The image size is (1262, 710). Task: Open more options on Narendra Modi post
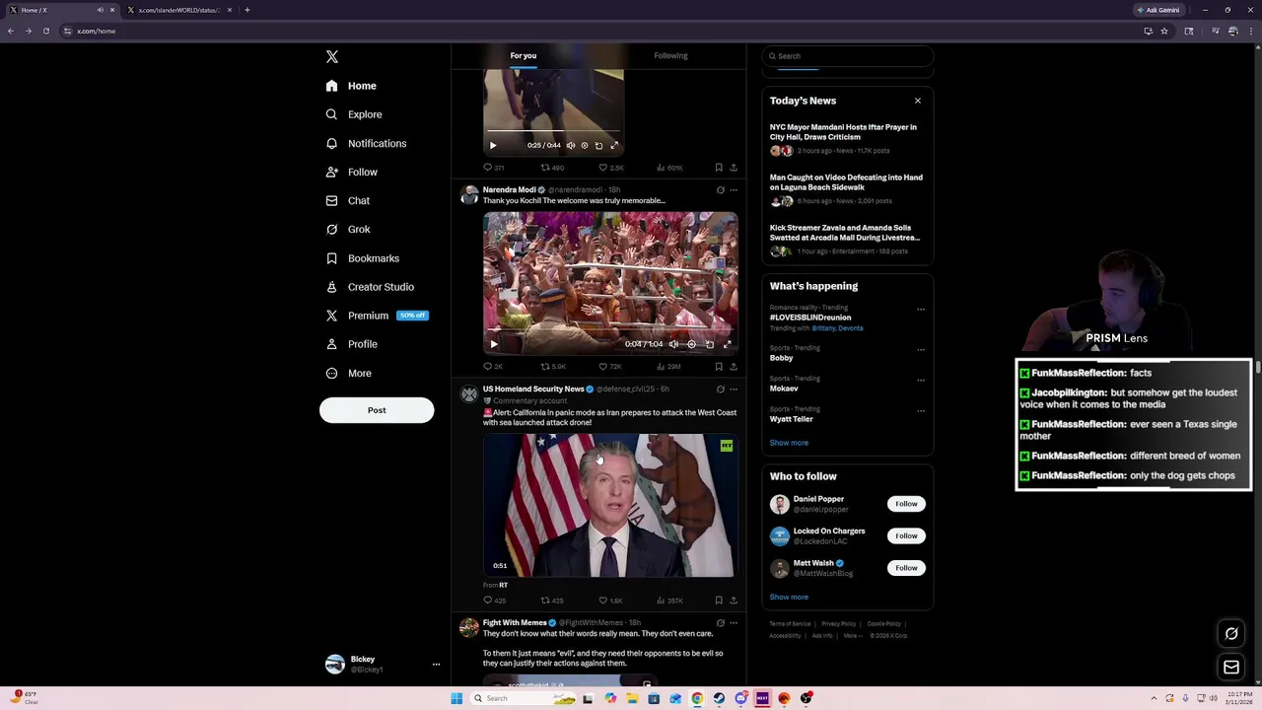pos(734,190)
